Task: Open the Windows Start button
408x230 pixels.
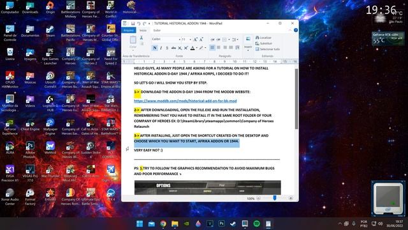Action: tap(140, 224)
